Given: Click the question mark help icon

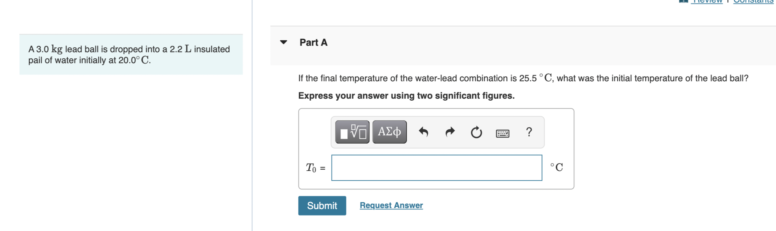Looking at the screenshot, I should tap(528, 132).
